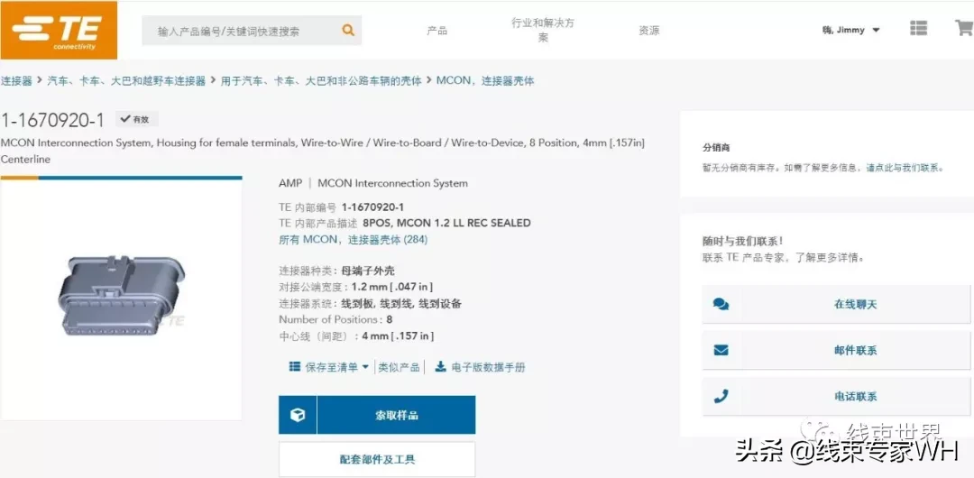Go to MCON，连接器壳体 breadcrumb

click(x=485, y=81)
